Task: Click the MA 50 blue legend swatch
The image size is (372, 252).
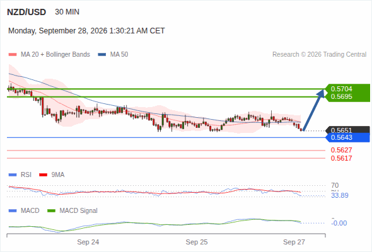Action: tap(102, 55)
